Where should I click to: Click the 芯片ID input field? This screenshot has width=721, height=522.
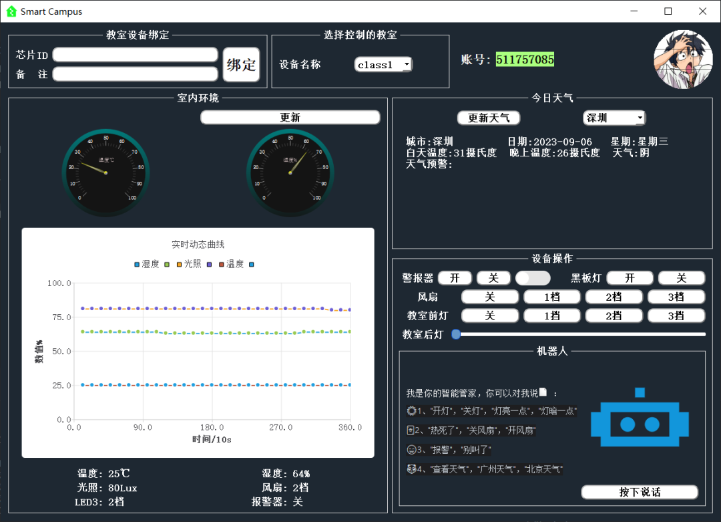click(135, 55)
